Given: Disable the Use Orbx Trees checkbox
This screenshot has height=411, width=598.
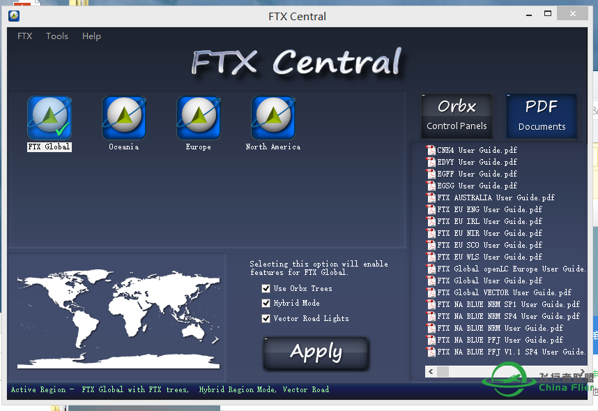Looking at the screenshot, I should click(x=266, y=288).
